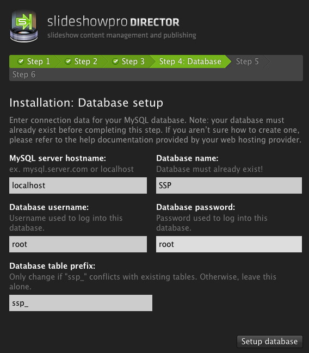
Task: Go back to Step 1
Action: (34, 61)
